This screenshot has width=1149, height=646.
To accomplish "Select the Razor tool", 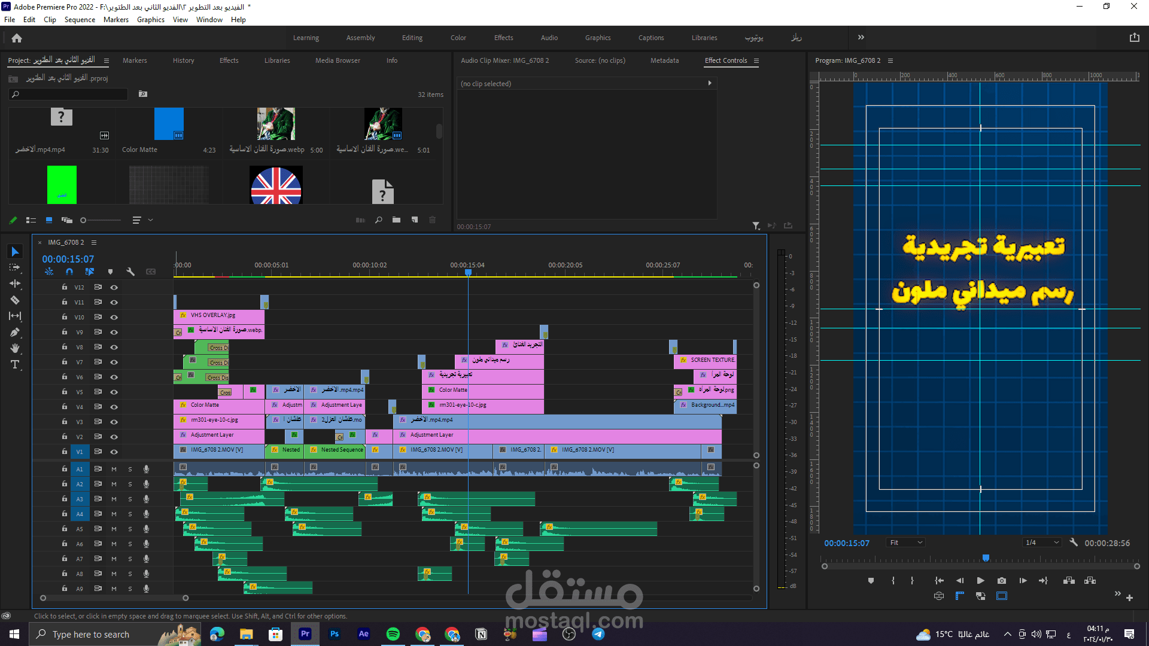I will (x=15, y=300).
